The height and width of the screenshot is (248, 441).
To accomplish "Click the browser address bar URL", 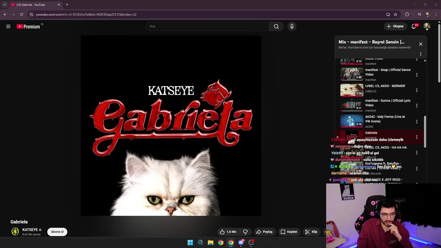I will [x=86, y=14].
